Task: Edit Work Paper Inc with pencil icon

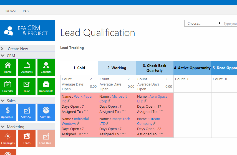Action: click(68, 101)
